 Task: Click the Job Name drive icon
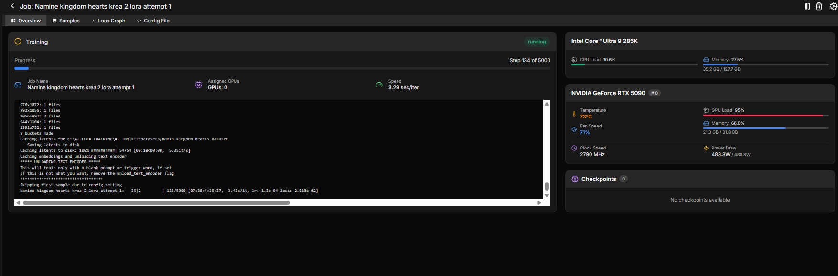tap(18, 85)
